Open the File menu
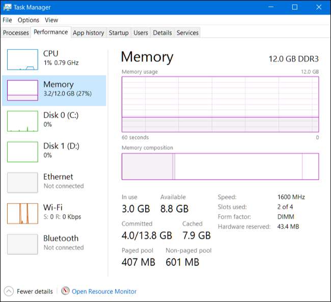 pos(7,20)
